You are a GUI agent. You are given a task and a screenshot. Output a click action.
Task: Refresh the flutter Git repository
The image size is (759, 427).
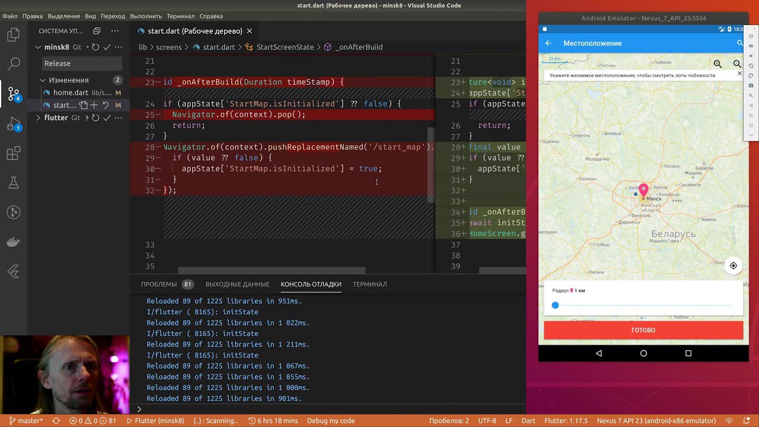95,117
